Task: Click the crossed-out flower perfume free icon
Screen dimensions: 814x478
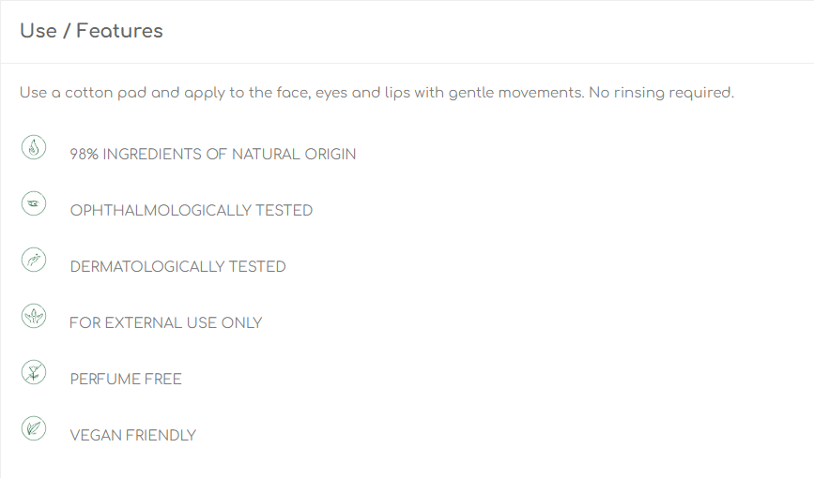Action: click(34, 372)
